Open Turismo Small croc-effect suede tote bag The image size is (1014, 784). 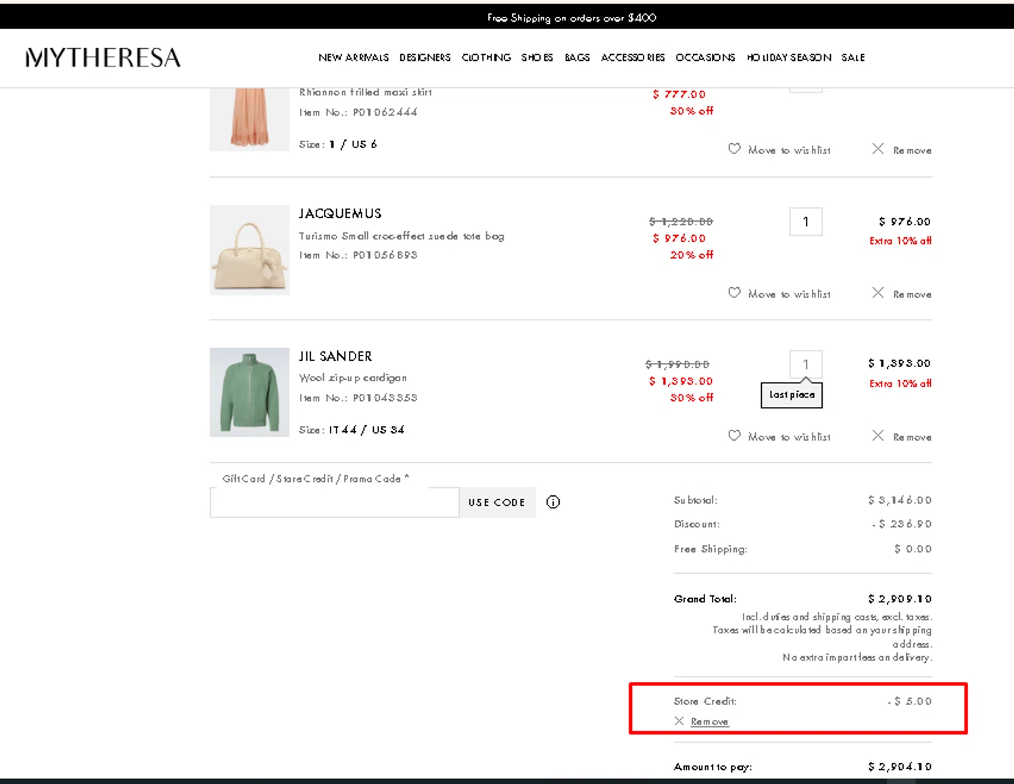click(x=402, y=236)
